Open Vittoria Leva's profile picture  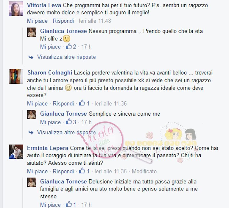[x=16, y=9]
